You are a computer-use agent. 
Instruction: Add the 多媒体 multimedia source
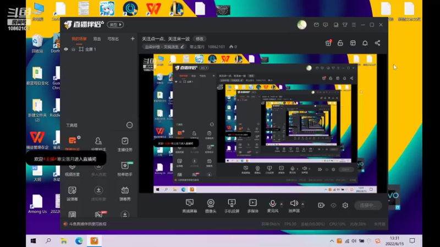point(253,206)
